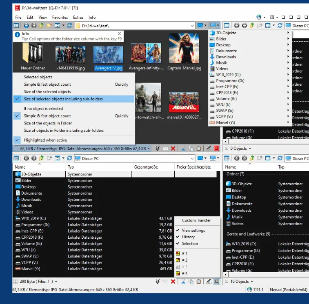Expand the Downloads submenu arrow

[x=288, y=57]
